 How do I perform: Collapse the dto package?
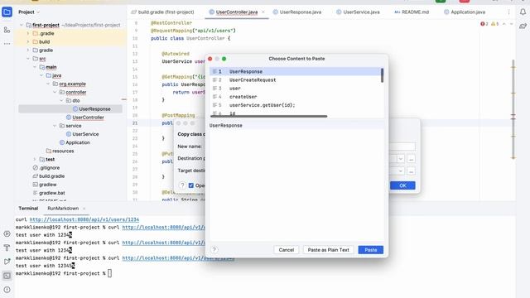pos(61,101)
